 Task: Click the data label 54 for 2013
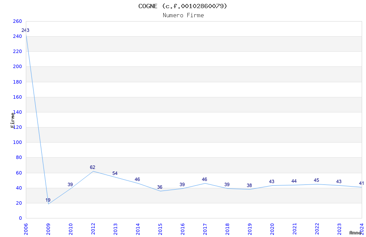(x=115, y=173)
